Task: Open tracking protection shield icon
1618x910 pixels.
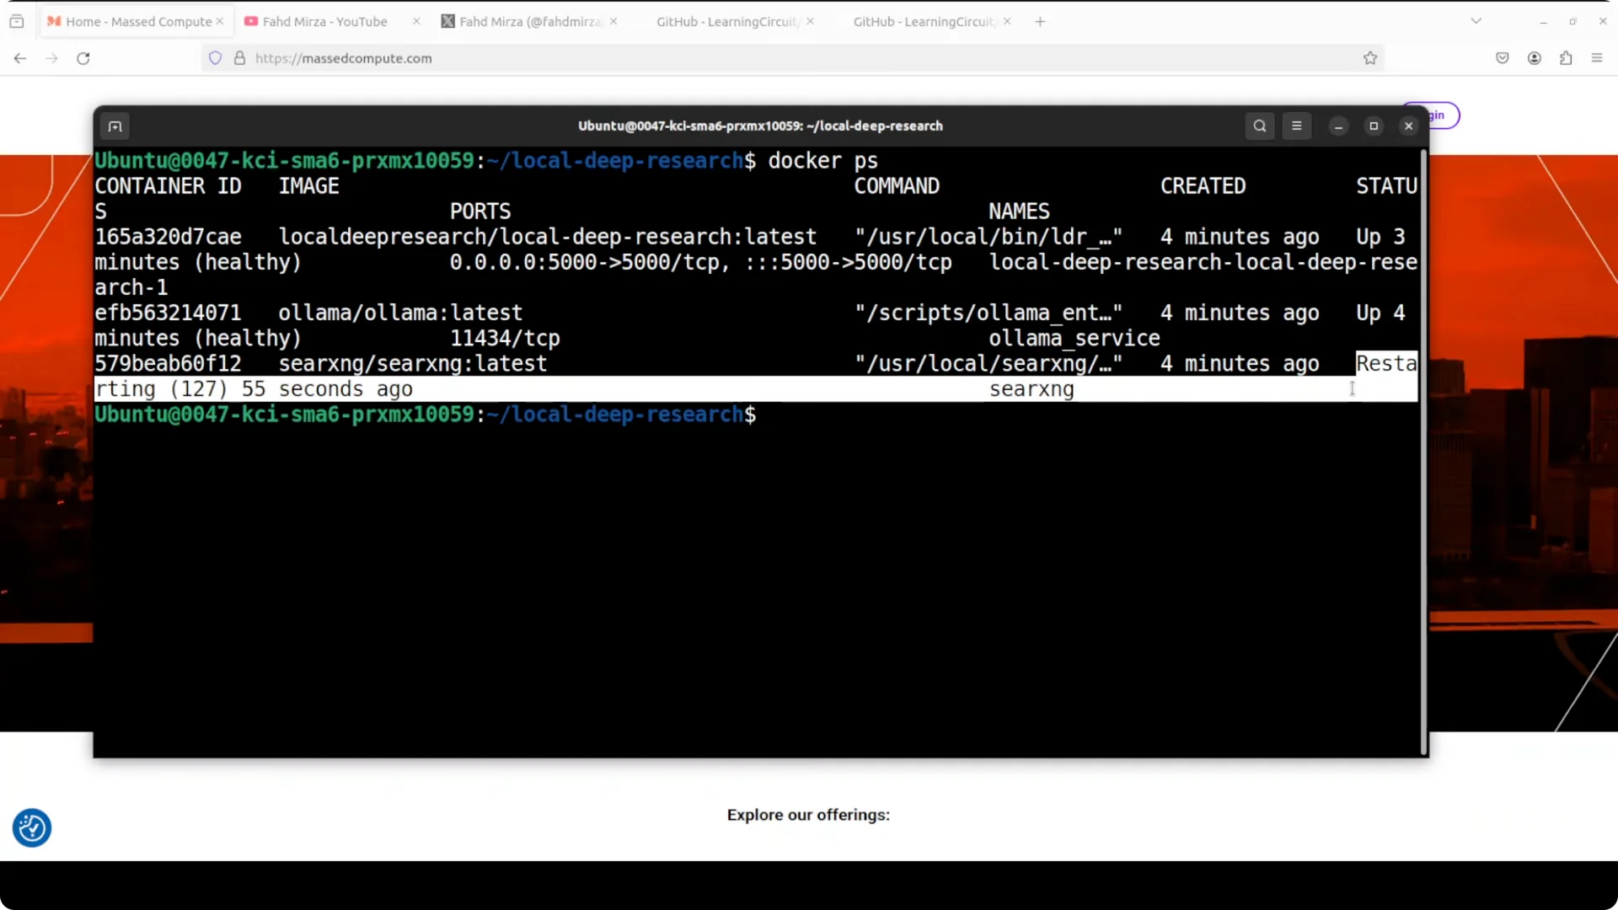Action: pos(216,58)
